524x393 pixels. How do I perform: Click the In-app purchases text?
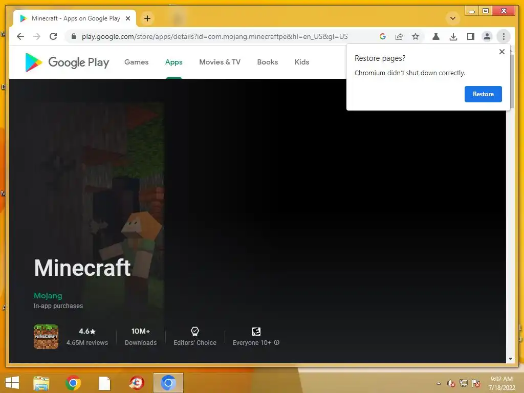[58, 306]
